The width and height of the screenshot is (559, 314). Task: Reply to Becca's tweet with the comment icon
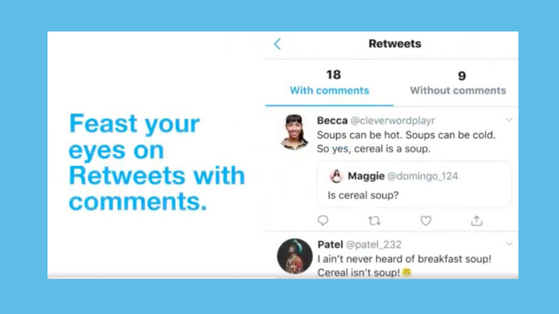tap(323, 221)
